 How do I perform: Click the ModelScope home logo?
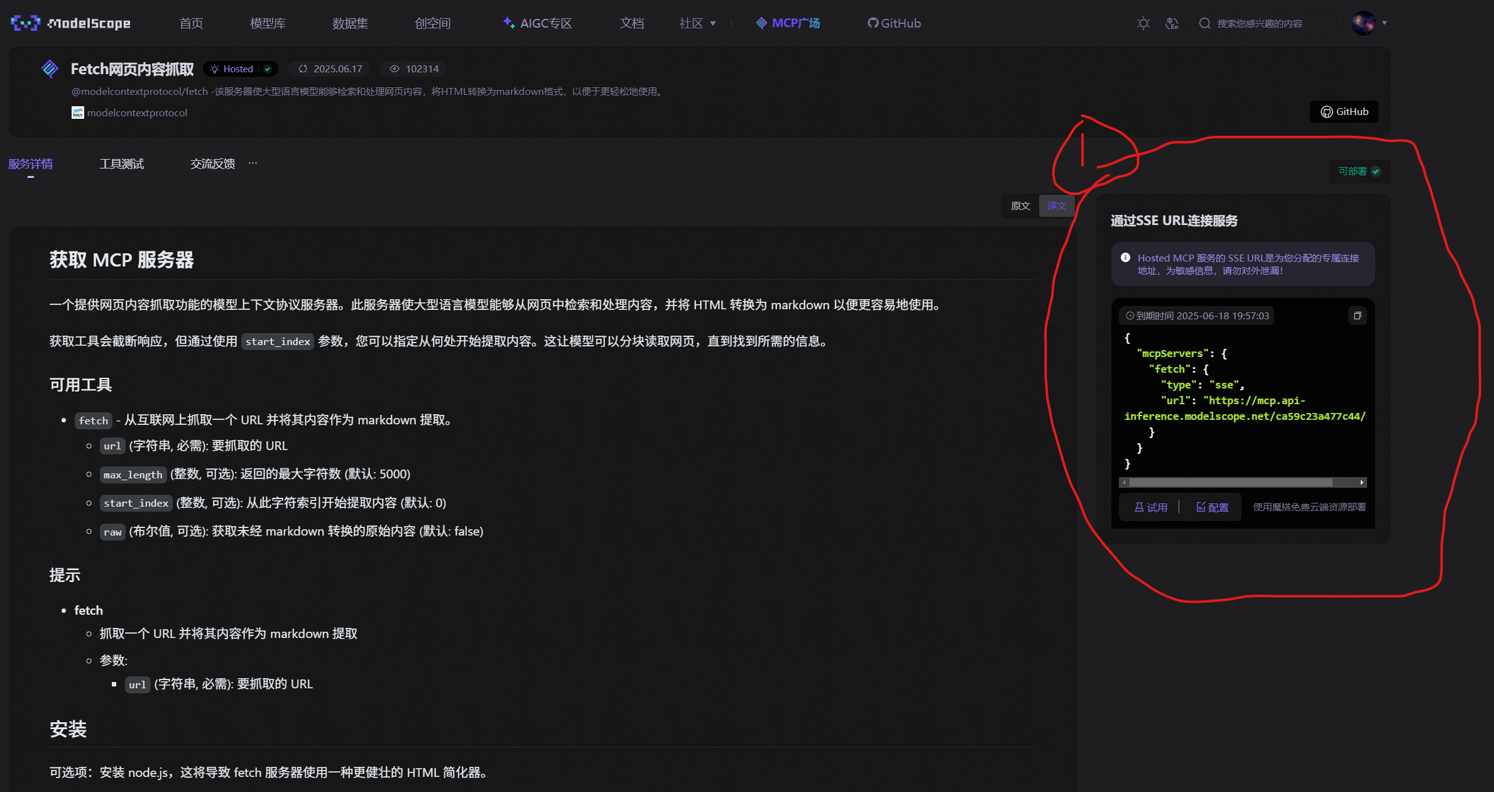point(70,23)
